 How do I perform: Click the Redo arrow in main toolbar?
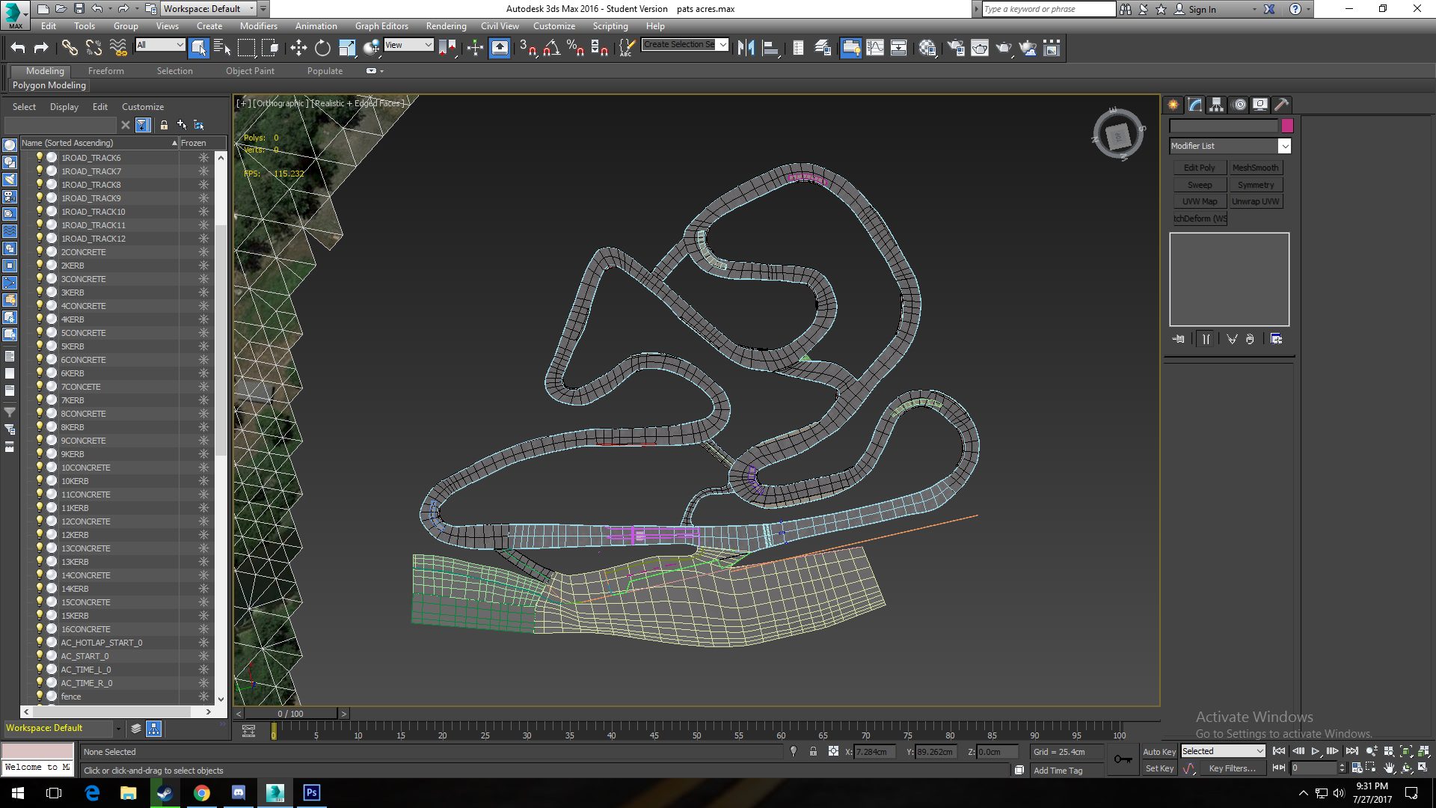tap(42, 48)
